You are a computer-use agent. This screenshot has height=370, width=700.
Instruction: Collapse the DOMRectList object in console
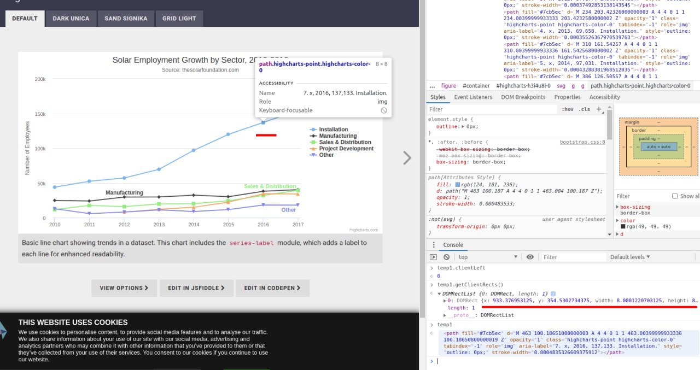439,294
